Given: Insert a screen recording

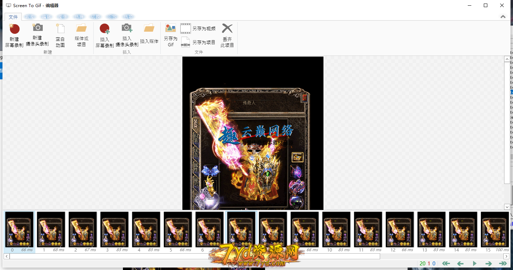Looking at the screenshot, I should [105, 36].
